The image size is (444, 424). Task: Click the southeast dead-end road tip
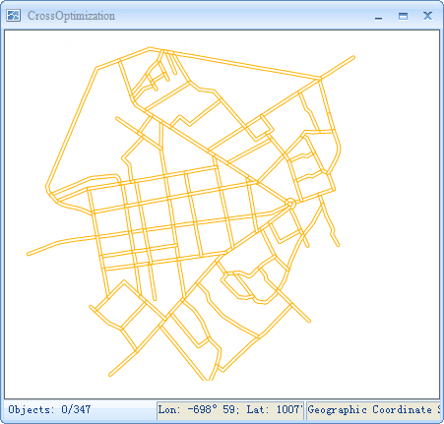tap(308, 321)
